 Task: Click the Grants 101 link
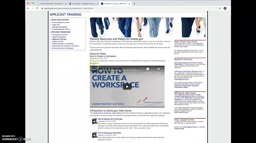pos(153,47)
